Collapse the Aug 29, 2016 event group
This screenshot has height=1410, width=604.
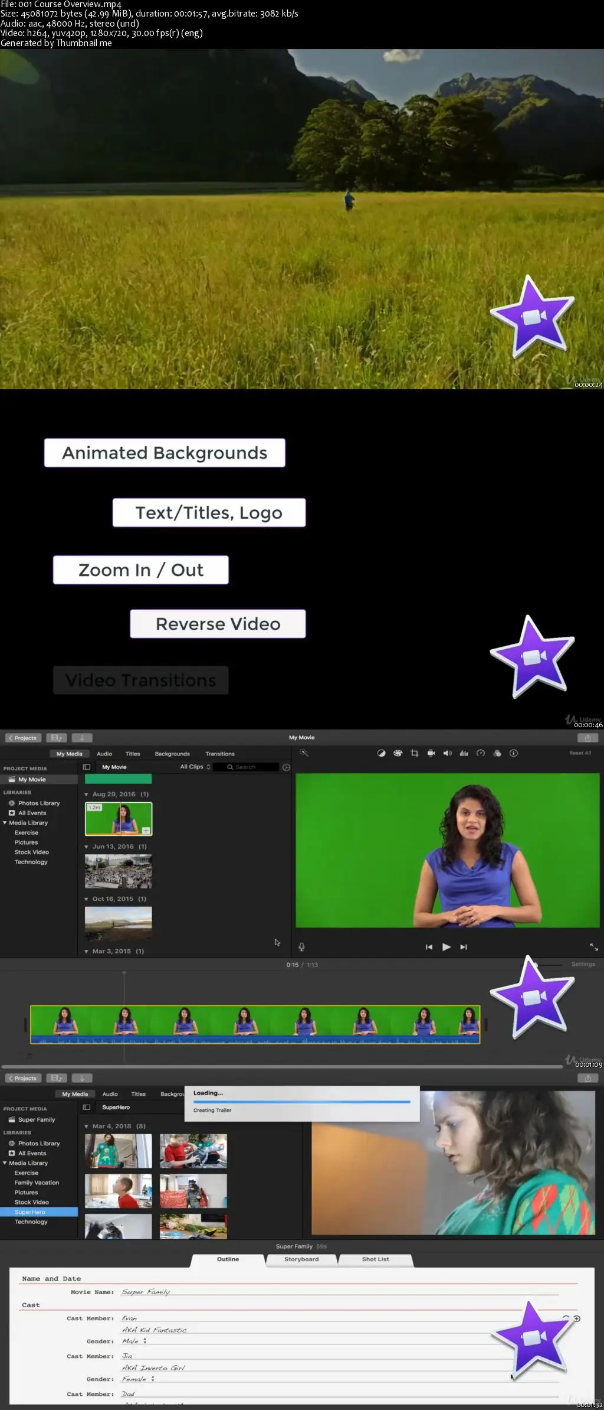pos(86,794)
